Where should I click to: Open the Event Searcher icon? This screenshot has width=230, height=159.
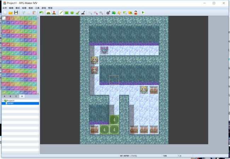[x=125, y=13]
